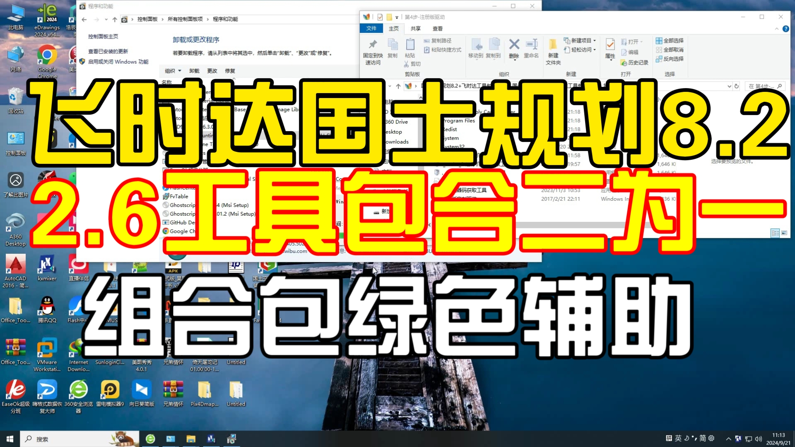Launch EaseOk超级分班 desktop shortcut
This screenshot has width=795, height=447.
16,397
